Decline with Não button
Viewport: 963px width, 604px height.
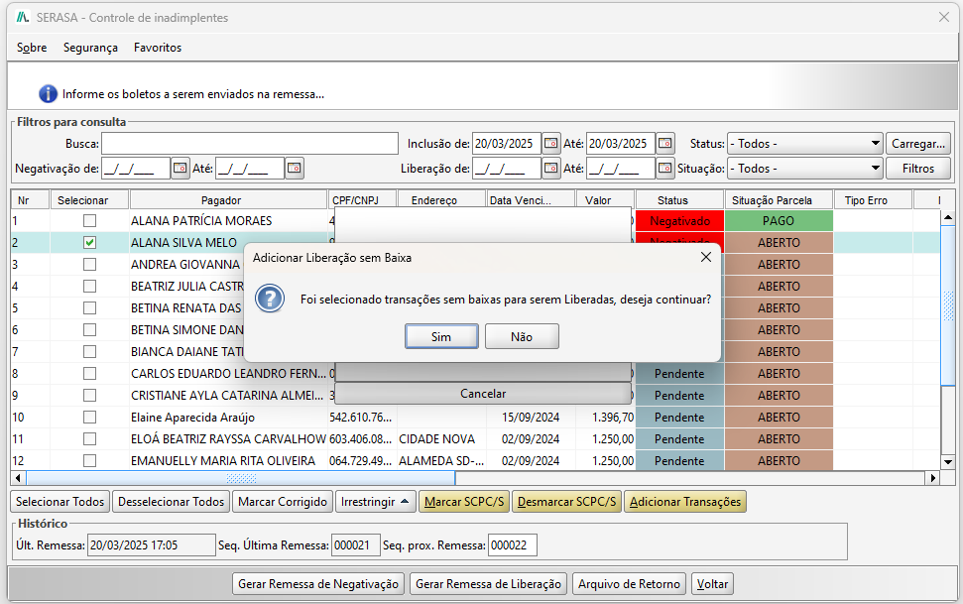tap(522, 337)
